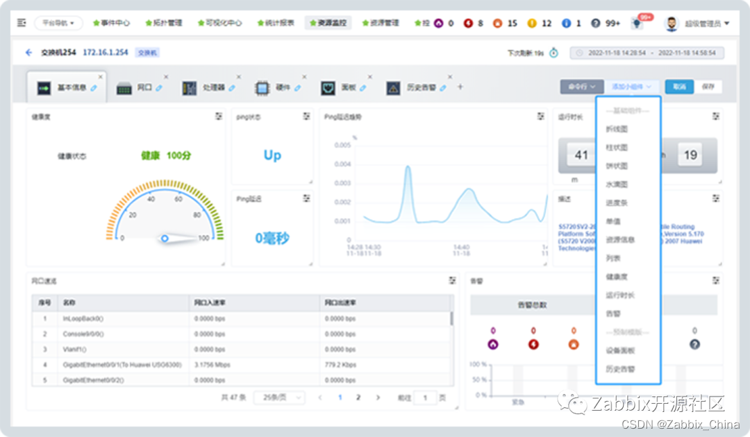Click the edit pencil on 基本信息 tab
The height and width of the screenshot is (437, 750).
(94, 88)
